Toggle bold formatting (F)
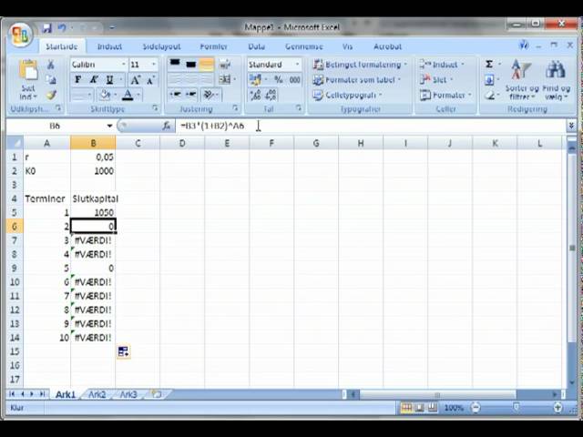This screenshot has height=437, width=583. pyautogui.click(x=77, y=79)
